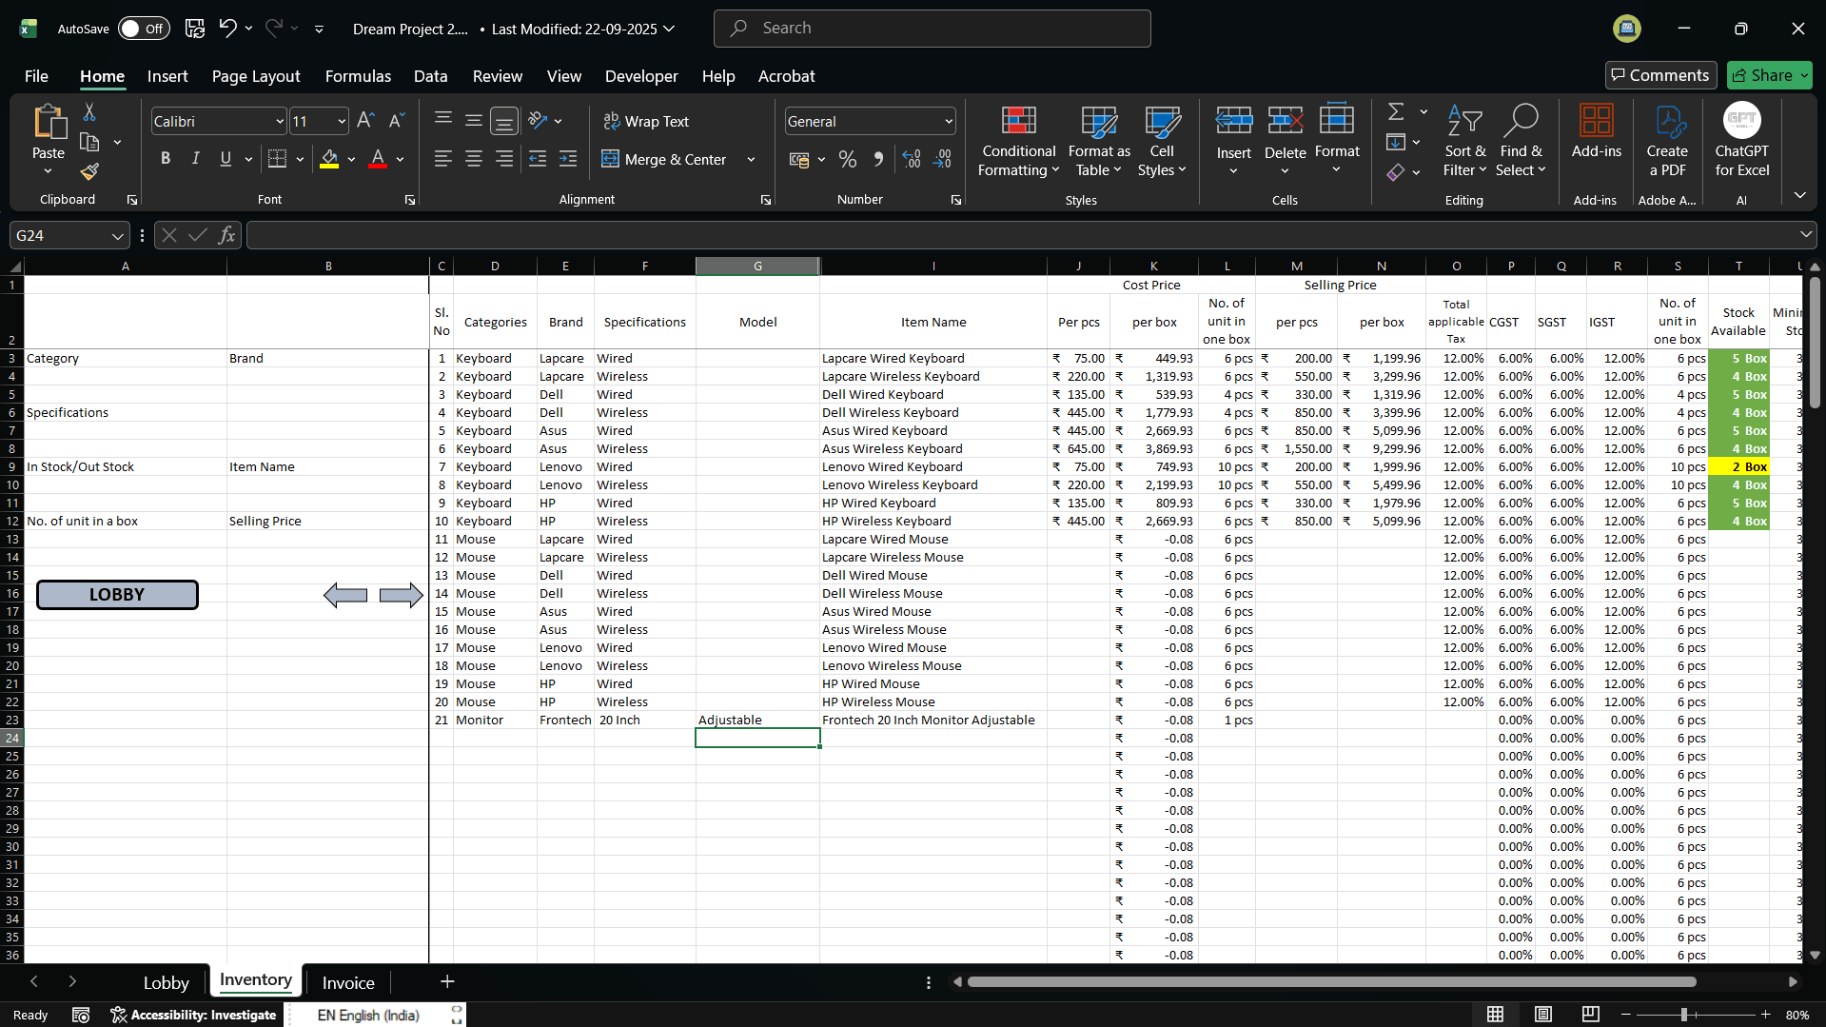Click the Clear eraser icon

1396,172
